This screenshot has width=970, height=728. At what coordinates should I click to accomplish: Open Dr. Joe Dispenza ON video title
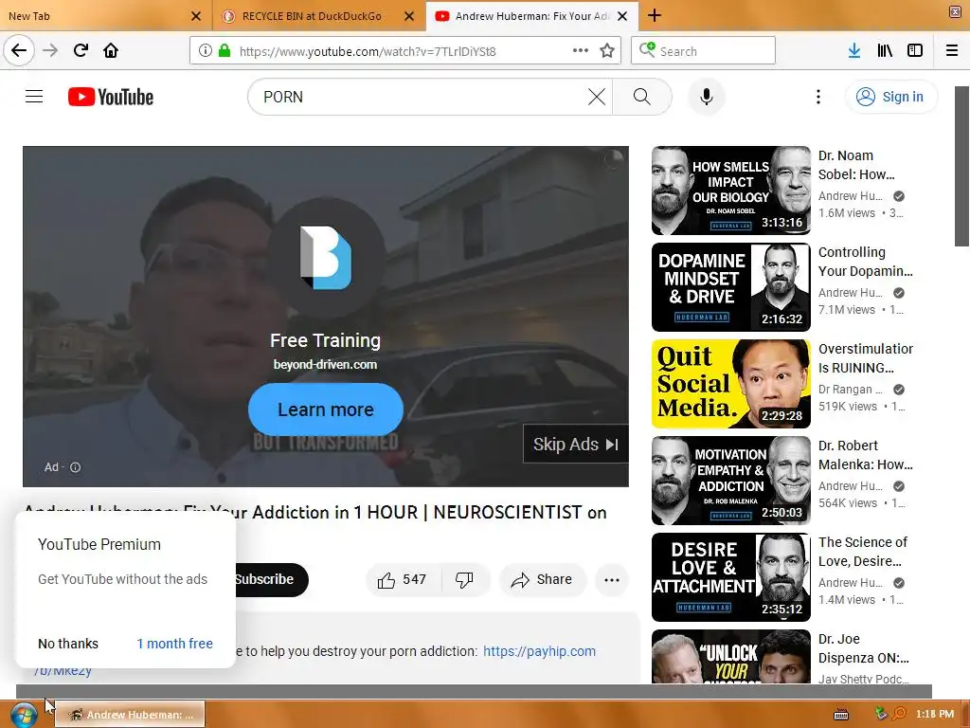(x=863, y=648)
